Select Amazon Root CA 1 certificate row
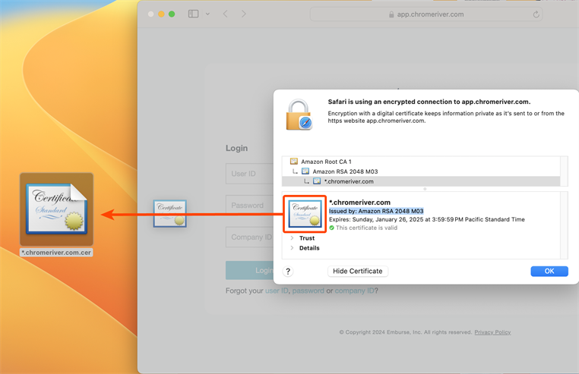 coord(421,162)
